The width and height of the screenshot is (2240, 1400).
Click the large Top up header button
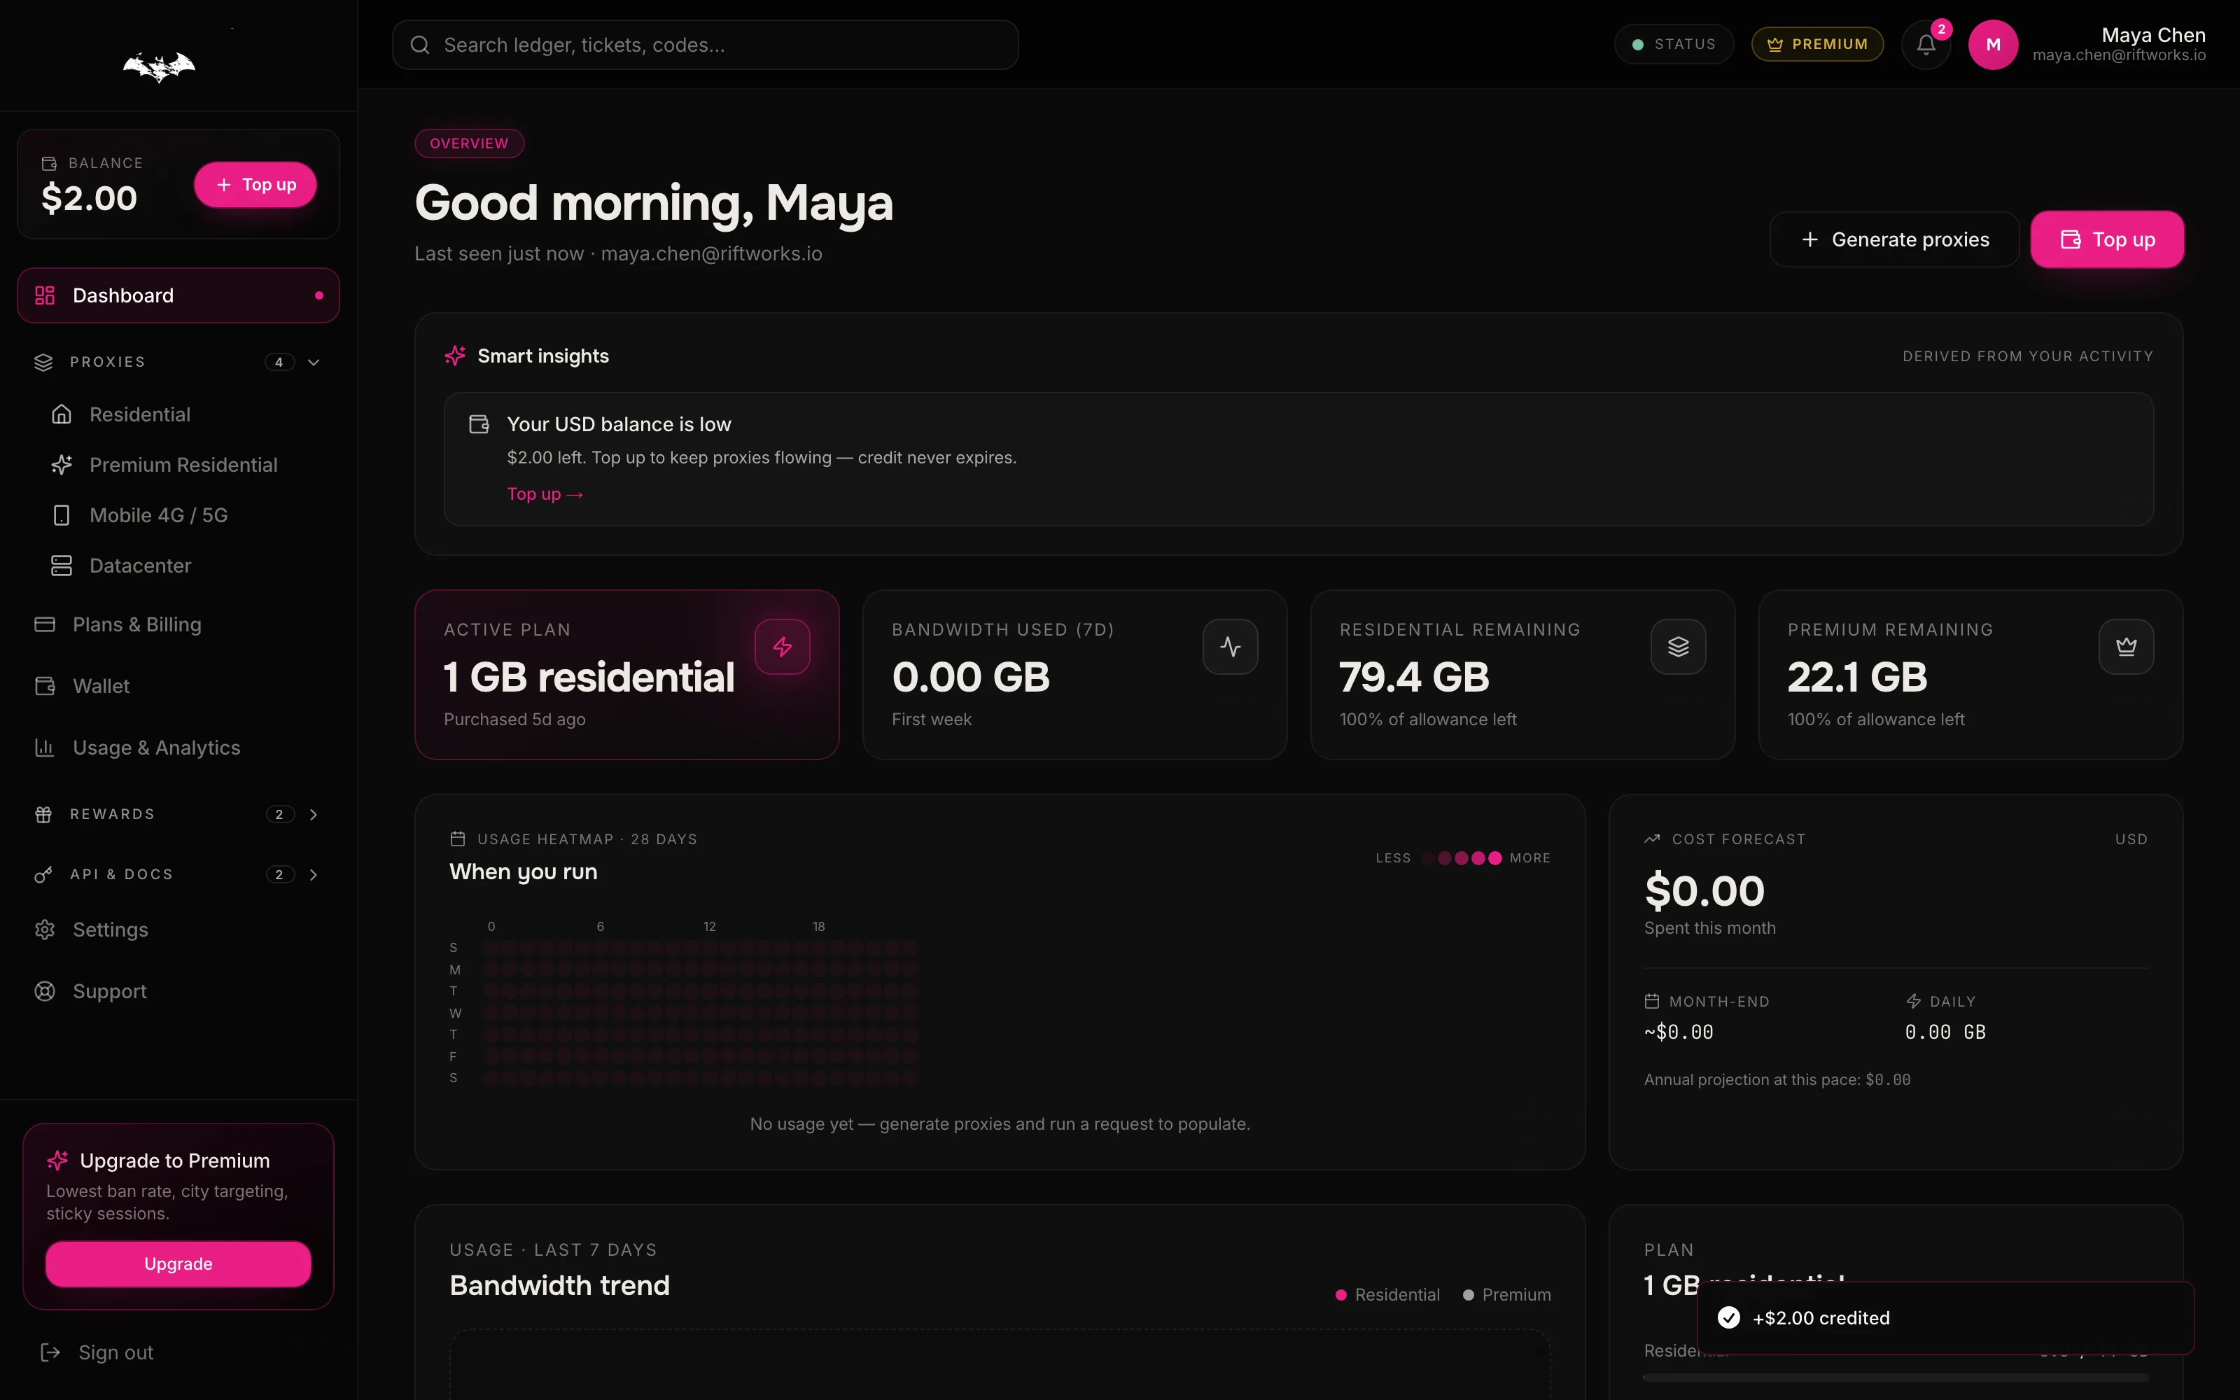(x=2107, y=240)
